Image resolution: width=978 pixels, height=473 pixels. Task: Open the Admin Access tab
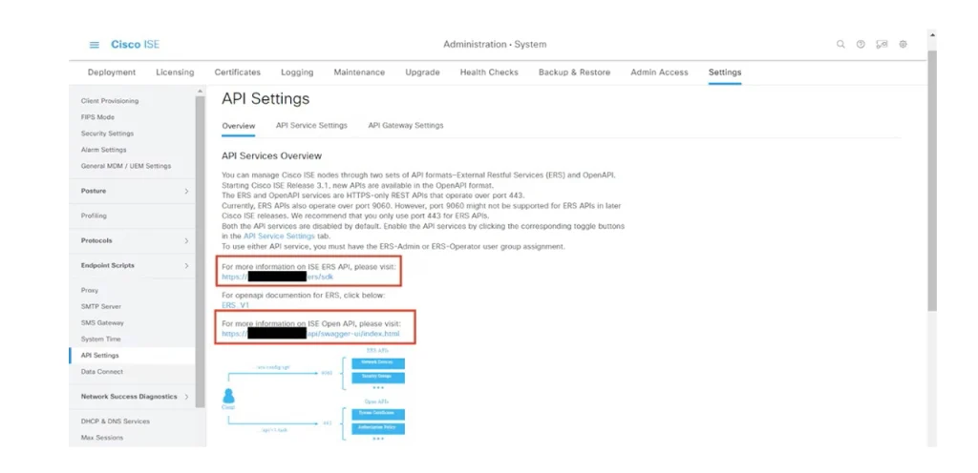point(659,72)
